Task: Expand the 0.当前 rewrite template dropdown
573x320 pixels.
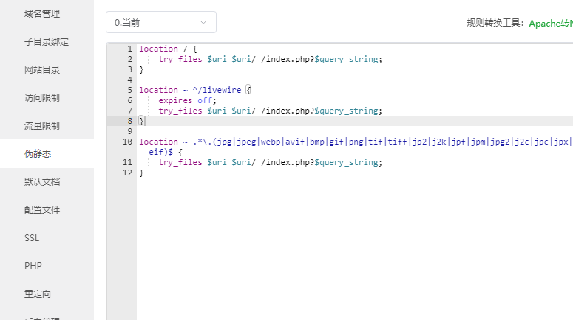Action: point(161,23)
